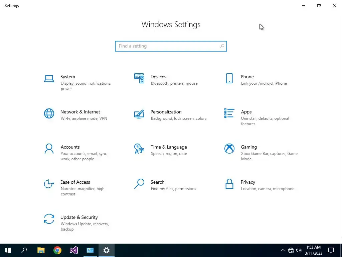Click 'Display, sound, notifications, power' text
The width and height of the screenshot is (342, 257).
(x=86, y=86)
